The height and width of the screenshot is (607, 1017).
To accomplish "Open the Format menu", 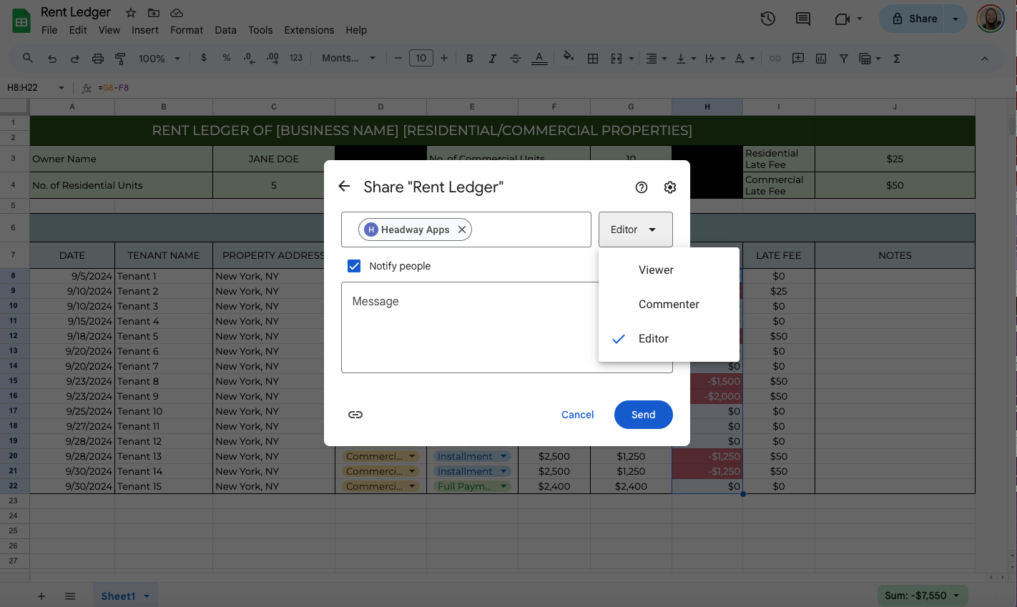I will pos(186,30).
